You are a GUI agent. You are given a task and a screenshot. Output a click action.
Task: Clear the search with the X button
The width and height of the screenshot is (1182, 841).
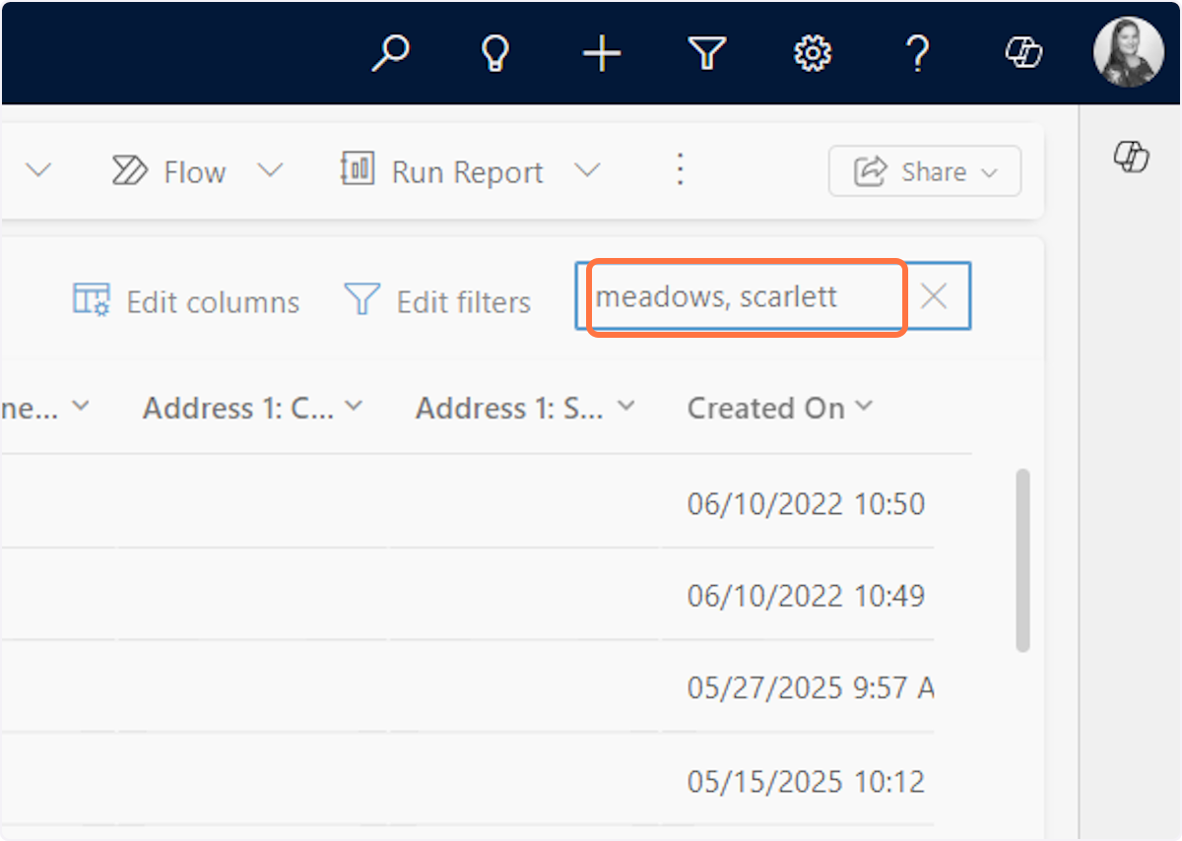point(934,296)
